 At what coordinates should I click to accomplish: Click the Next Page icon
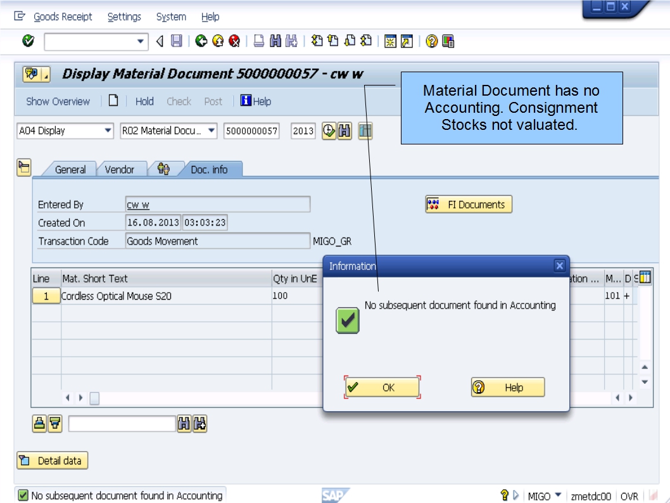(x=350, y=41)
